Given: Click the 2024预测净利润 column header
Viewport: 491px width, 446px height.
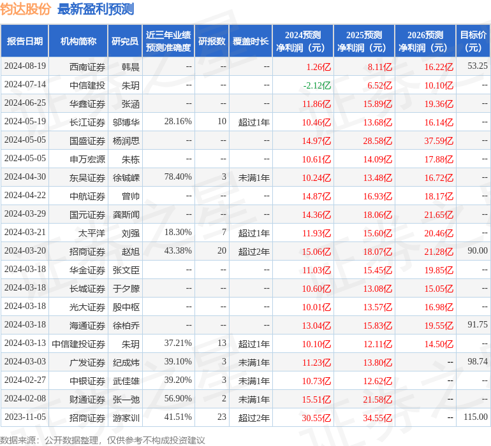Looking at the screenshot, I should (303, 41).
